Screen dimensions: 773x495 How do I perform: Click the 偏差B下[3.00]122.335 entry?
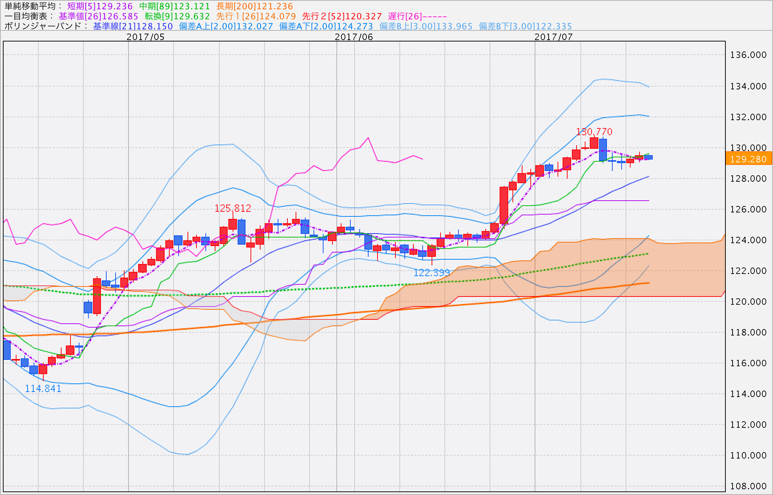coord(525,26)
